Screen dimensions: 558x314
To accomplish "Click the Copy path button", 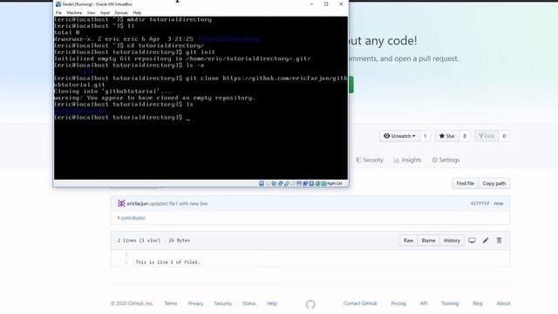I will [494, 183].
